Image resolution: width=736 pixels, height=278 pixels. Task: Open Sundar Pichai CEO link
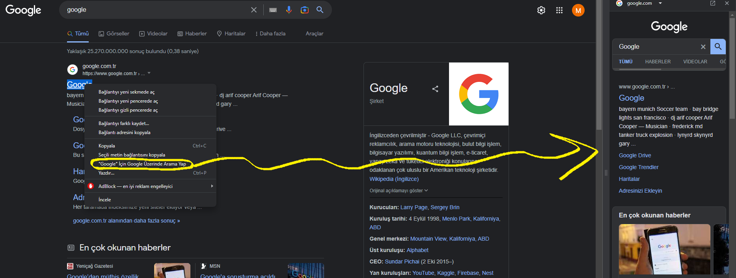(x=402, y=261)
